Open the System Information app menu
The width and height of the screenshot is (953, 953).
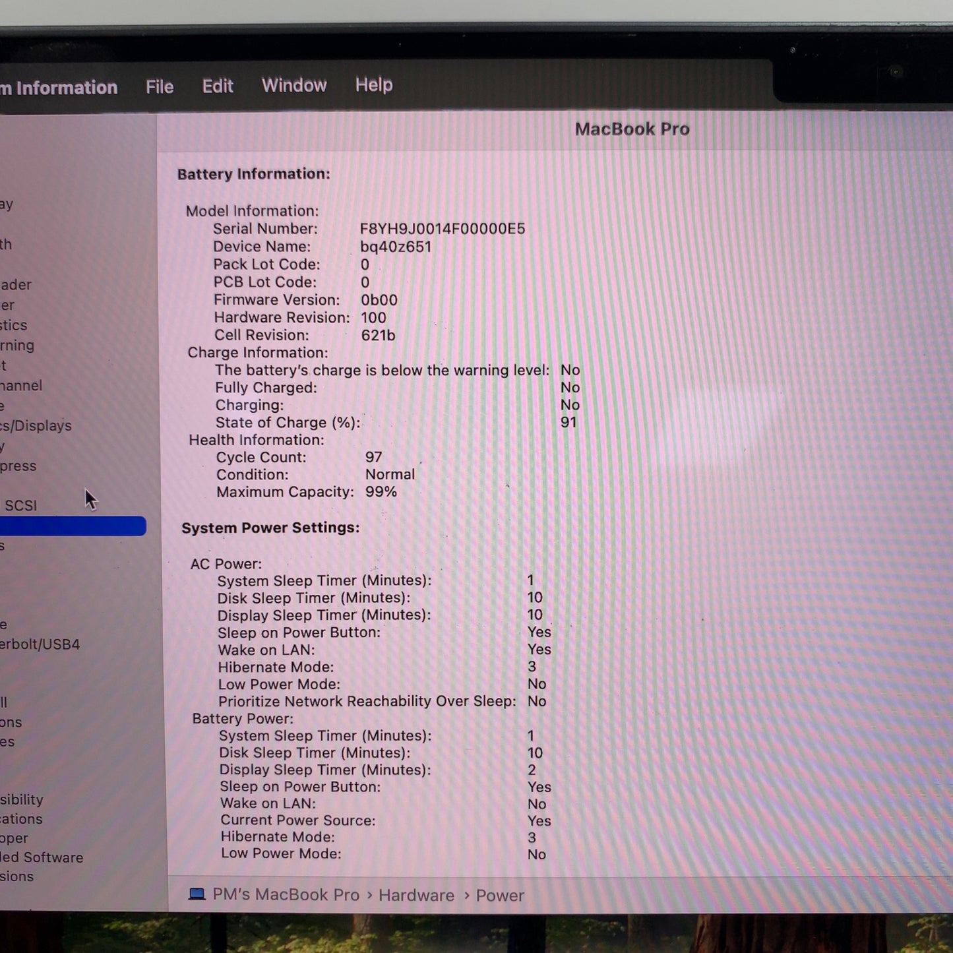pyautogui.click(x=59, y=88)
